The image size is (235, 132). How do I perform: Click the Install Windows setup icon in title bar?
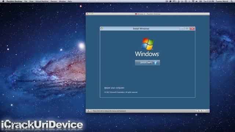coord(102,29)
